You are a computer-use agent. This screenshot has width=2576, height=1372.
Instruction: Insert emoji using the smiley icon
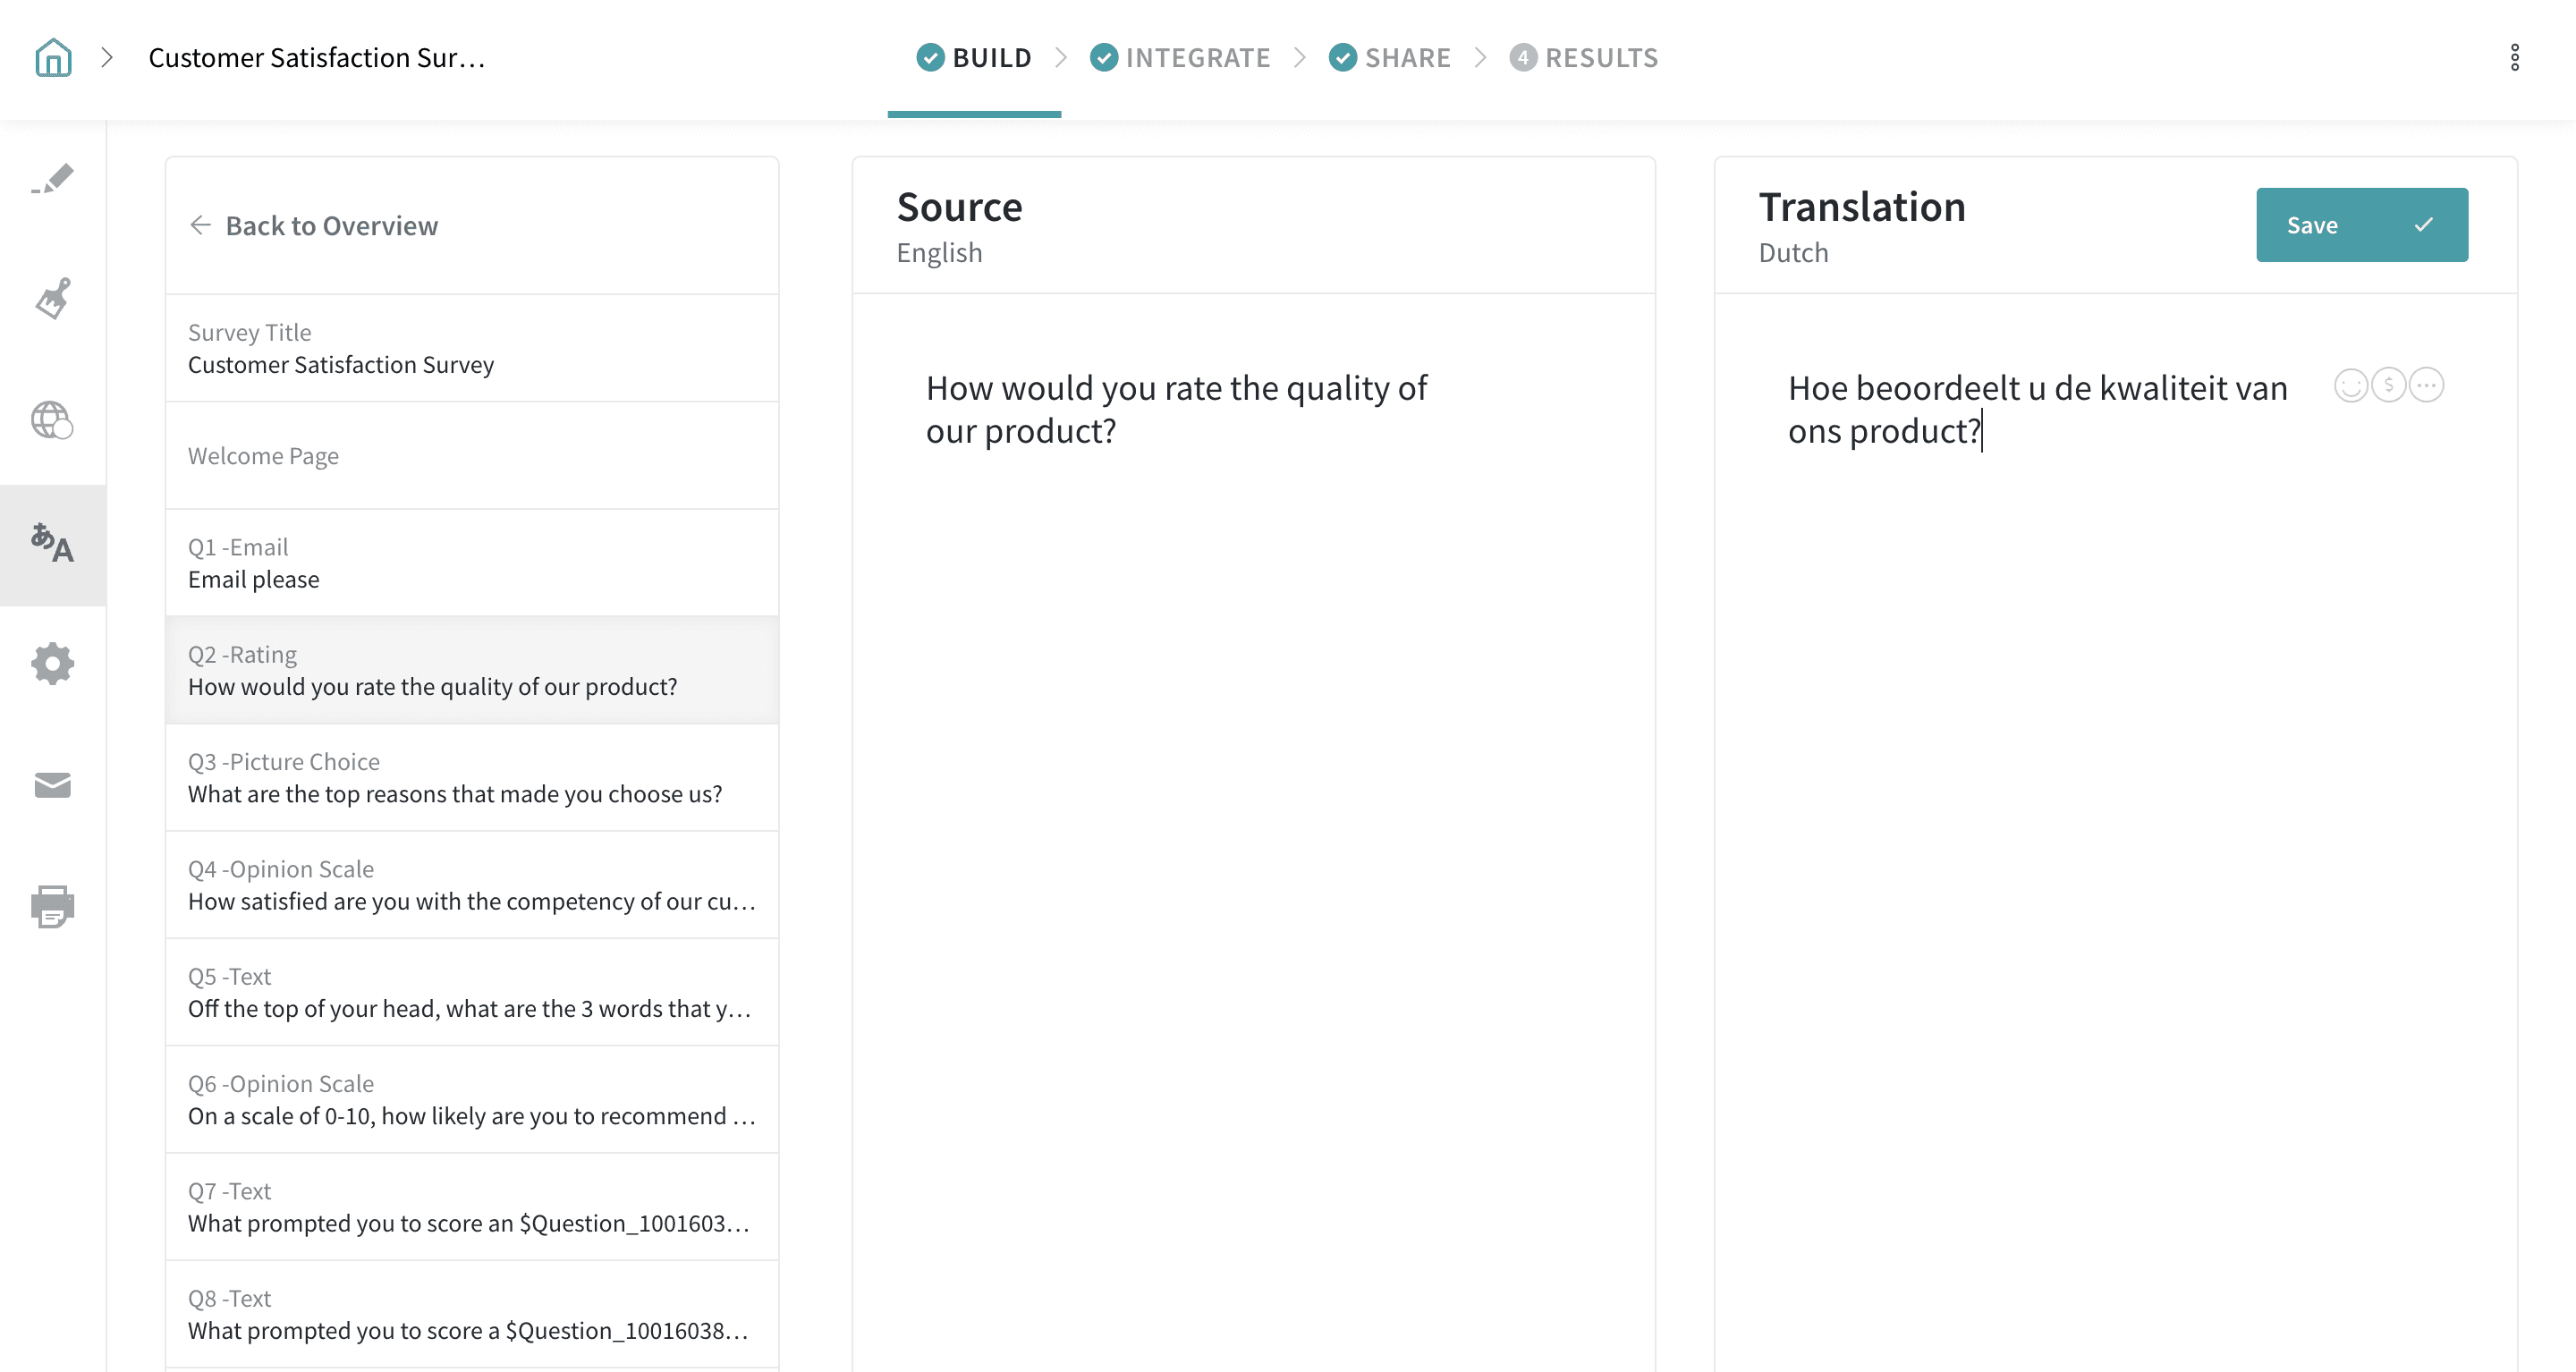(2350, 385)
